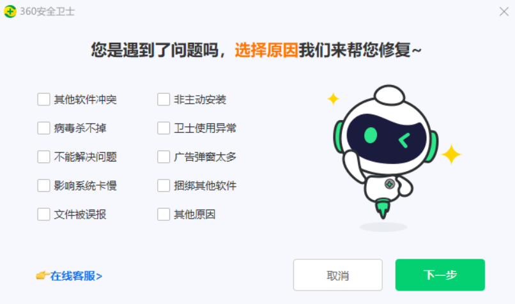The height and width of the screenshot is (304, 515).
Task: Check the 其他软件冲突 checkbox
Action: (x=43, y=99)
